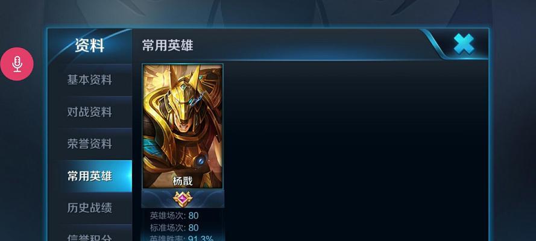Click the round blue gem on 杨戬's armor
Screen dimensions: 536x241
(x=203, y=160)
